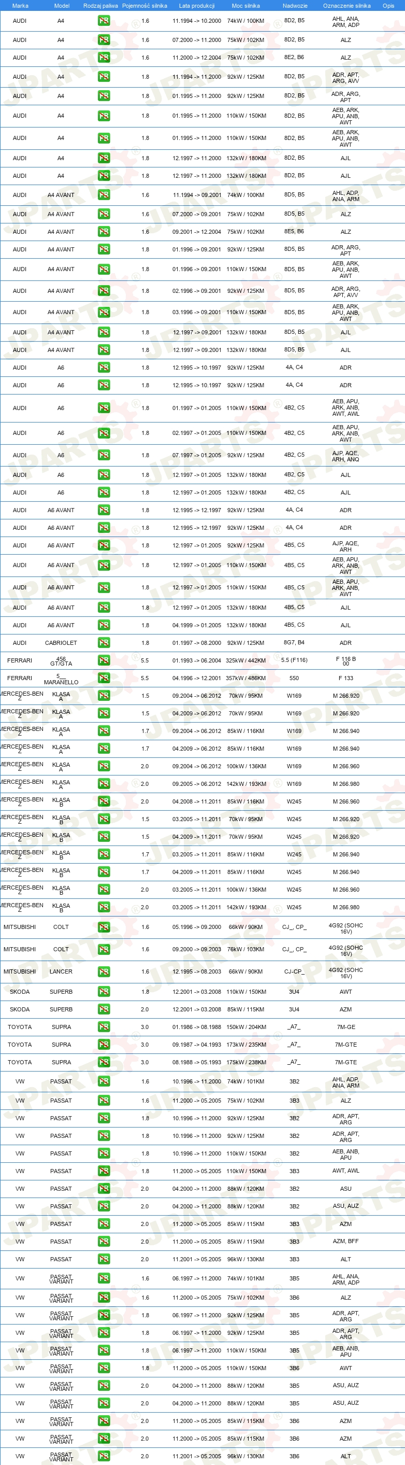Click fuel icon for A4 Avant 03.1996 row

coord(104,312)
